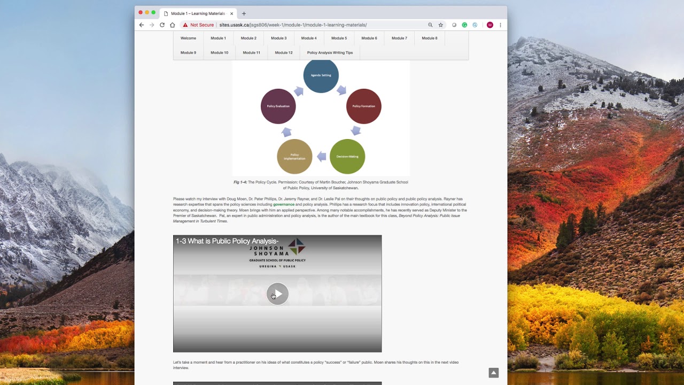Click the Decision-Making circle
The image size is (684, 385).
(347, 156)
